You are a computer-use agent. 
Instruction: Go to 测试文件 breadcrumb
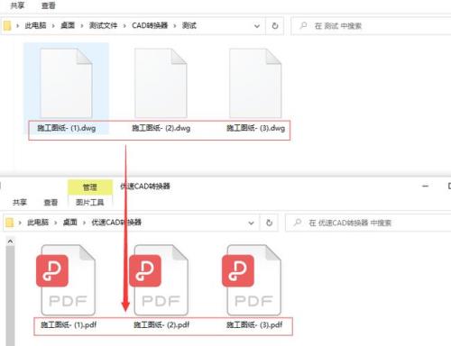click(x=103, y=25)
